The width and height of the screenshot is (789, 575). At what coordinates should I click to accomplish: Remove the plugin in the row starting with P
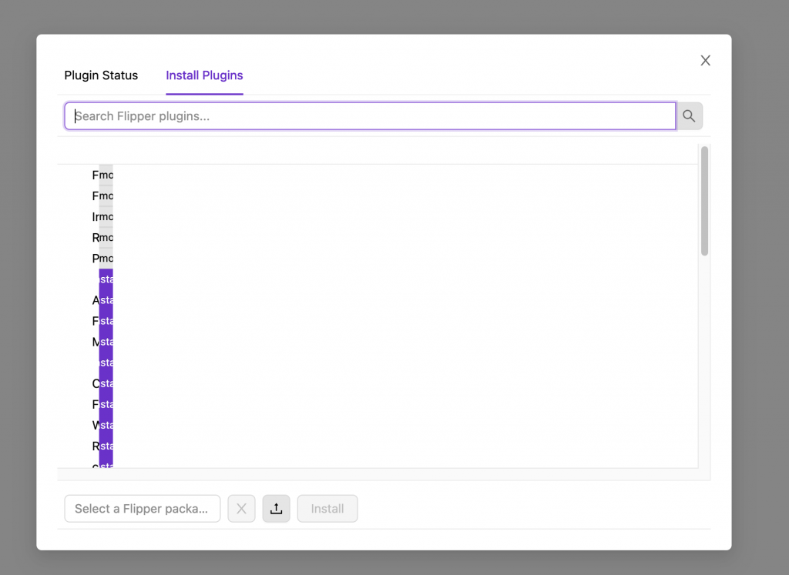coord(106,259)
